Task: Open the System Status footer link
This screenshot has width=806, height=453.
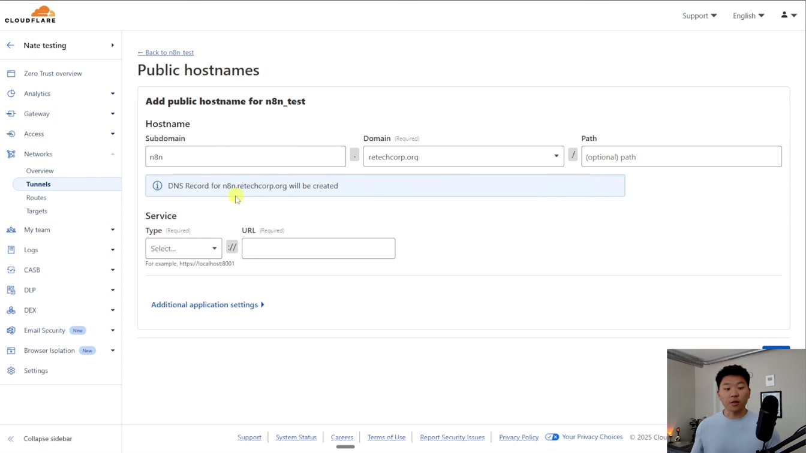Action: 296,437
